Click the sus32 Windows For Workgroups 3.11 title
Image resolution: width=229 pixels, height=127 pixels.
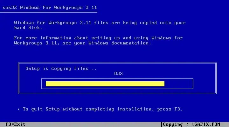coord(50,7)
